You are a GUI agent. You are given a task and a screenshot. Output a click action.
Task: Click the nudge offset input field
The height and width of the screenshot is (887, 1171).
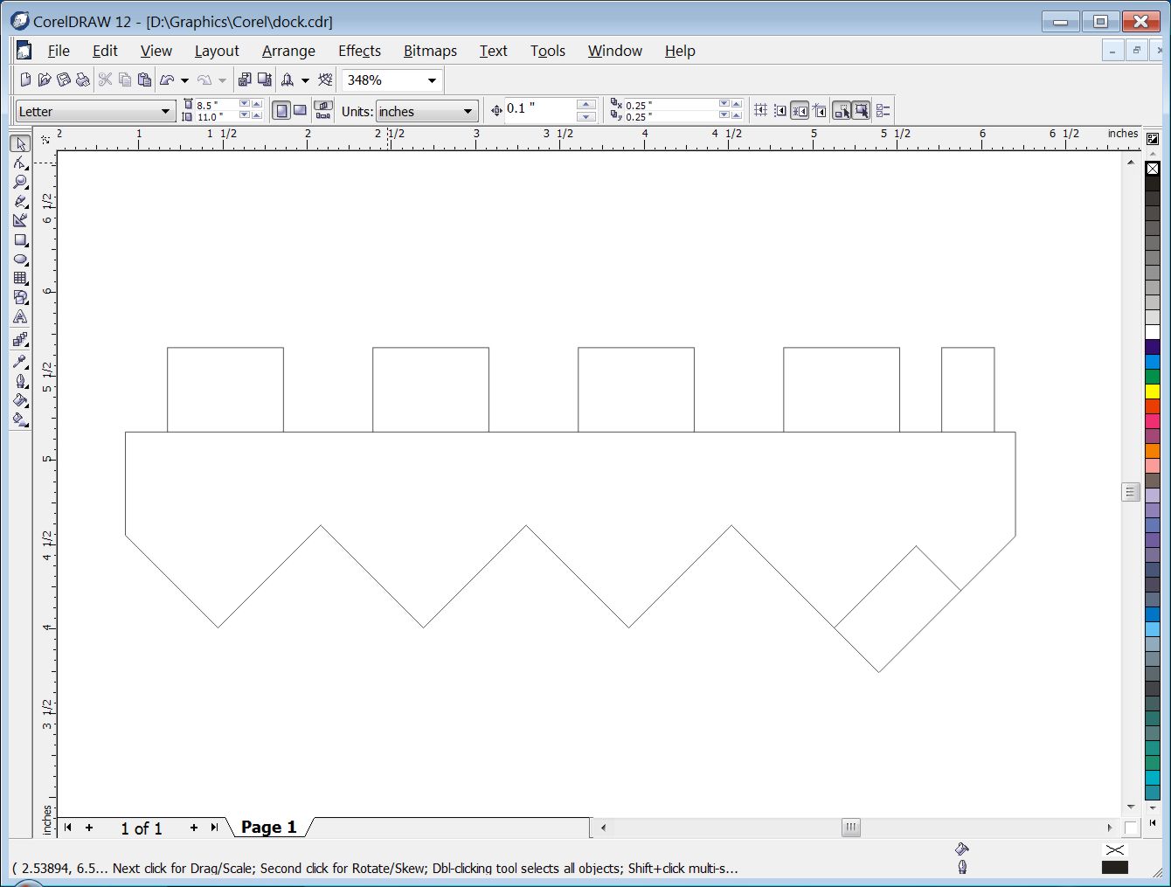click(539, 110)
